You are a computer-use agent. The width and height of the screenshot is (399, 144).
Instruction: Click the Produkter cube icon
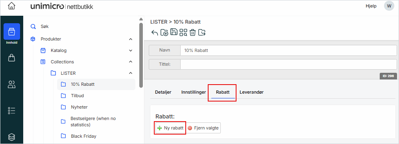[x=33, y=39]
